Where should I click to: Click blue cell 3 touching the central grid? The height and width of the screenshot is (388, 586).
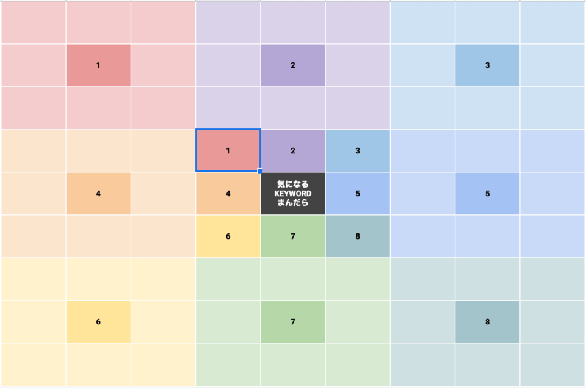pyautogui.click(x=358, y=151)
